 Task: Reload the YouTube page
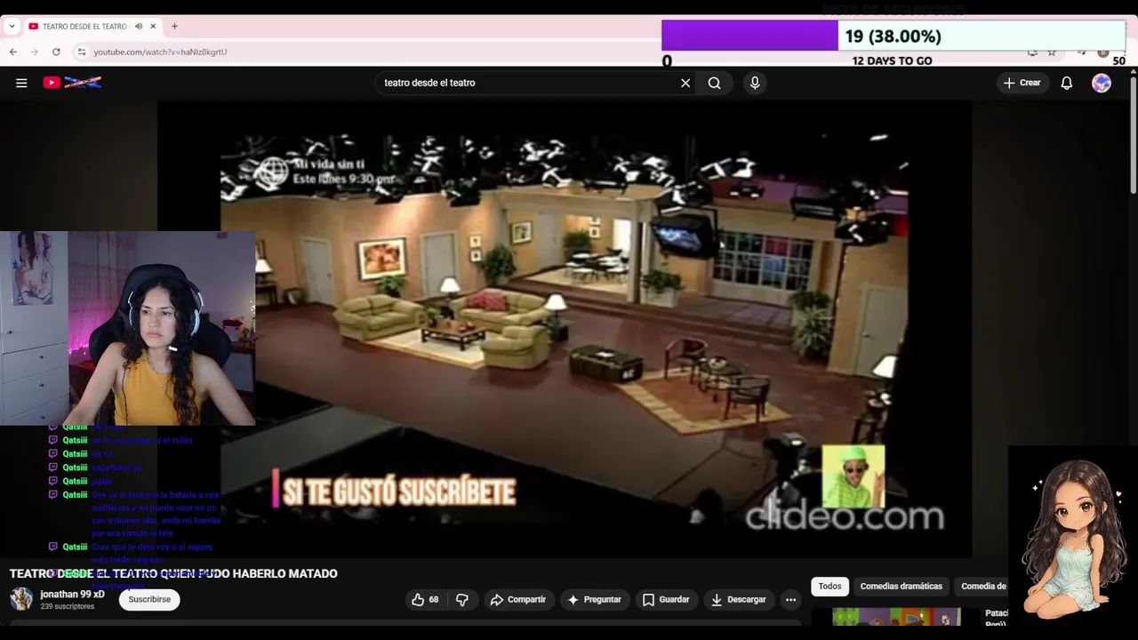56,52
